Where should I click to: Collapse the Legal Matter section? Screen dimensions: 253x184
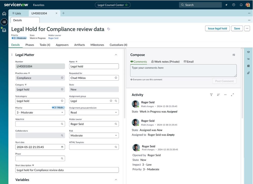point(116,55)
